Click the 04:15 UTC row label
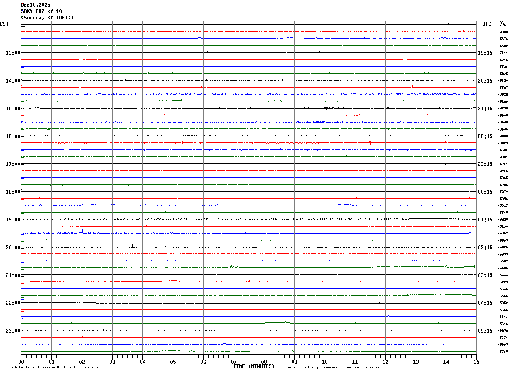The height and width of the screenshot is (373, 510). click(485, 303)
